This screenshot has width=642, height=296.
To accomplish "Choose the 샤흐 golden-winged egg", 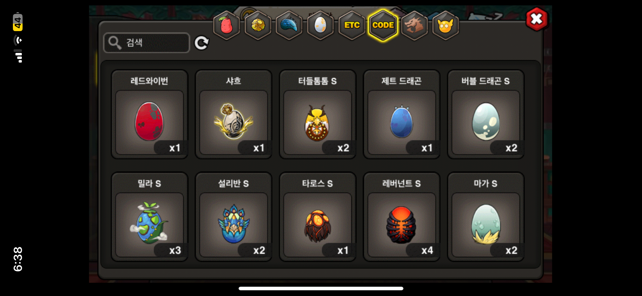I will (234, 114).
